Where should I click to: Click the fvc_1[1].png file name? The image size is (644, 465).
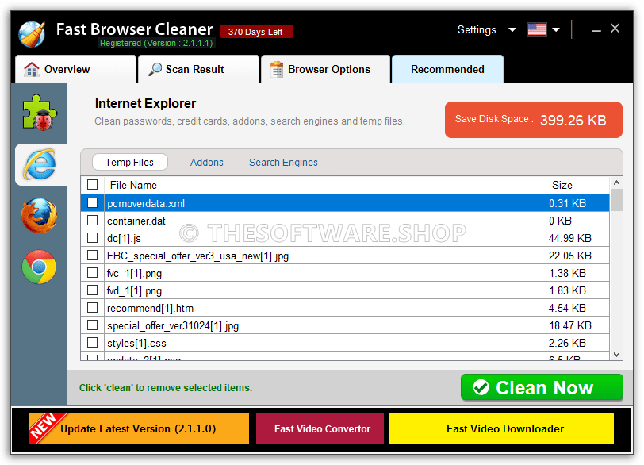[134, 273]
